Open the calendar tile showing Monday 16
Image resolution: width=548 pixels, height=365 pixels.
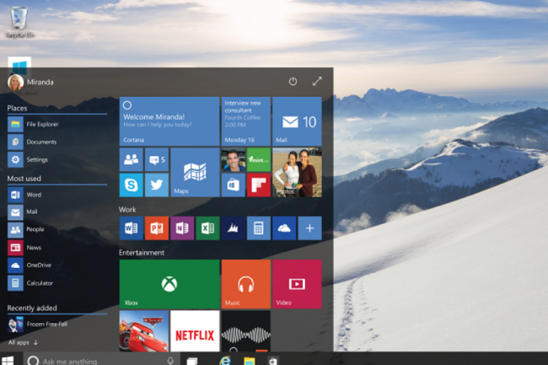pos(246,121)
